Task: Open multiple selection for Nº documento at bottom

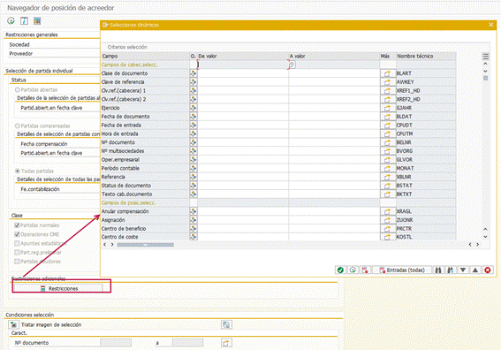Action: tap(226, 343)
